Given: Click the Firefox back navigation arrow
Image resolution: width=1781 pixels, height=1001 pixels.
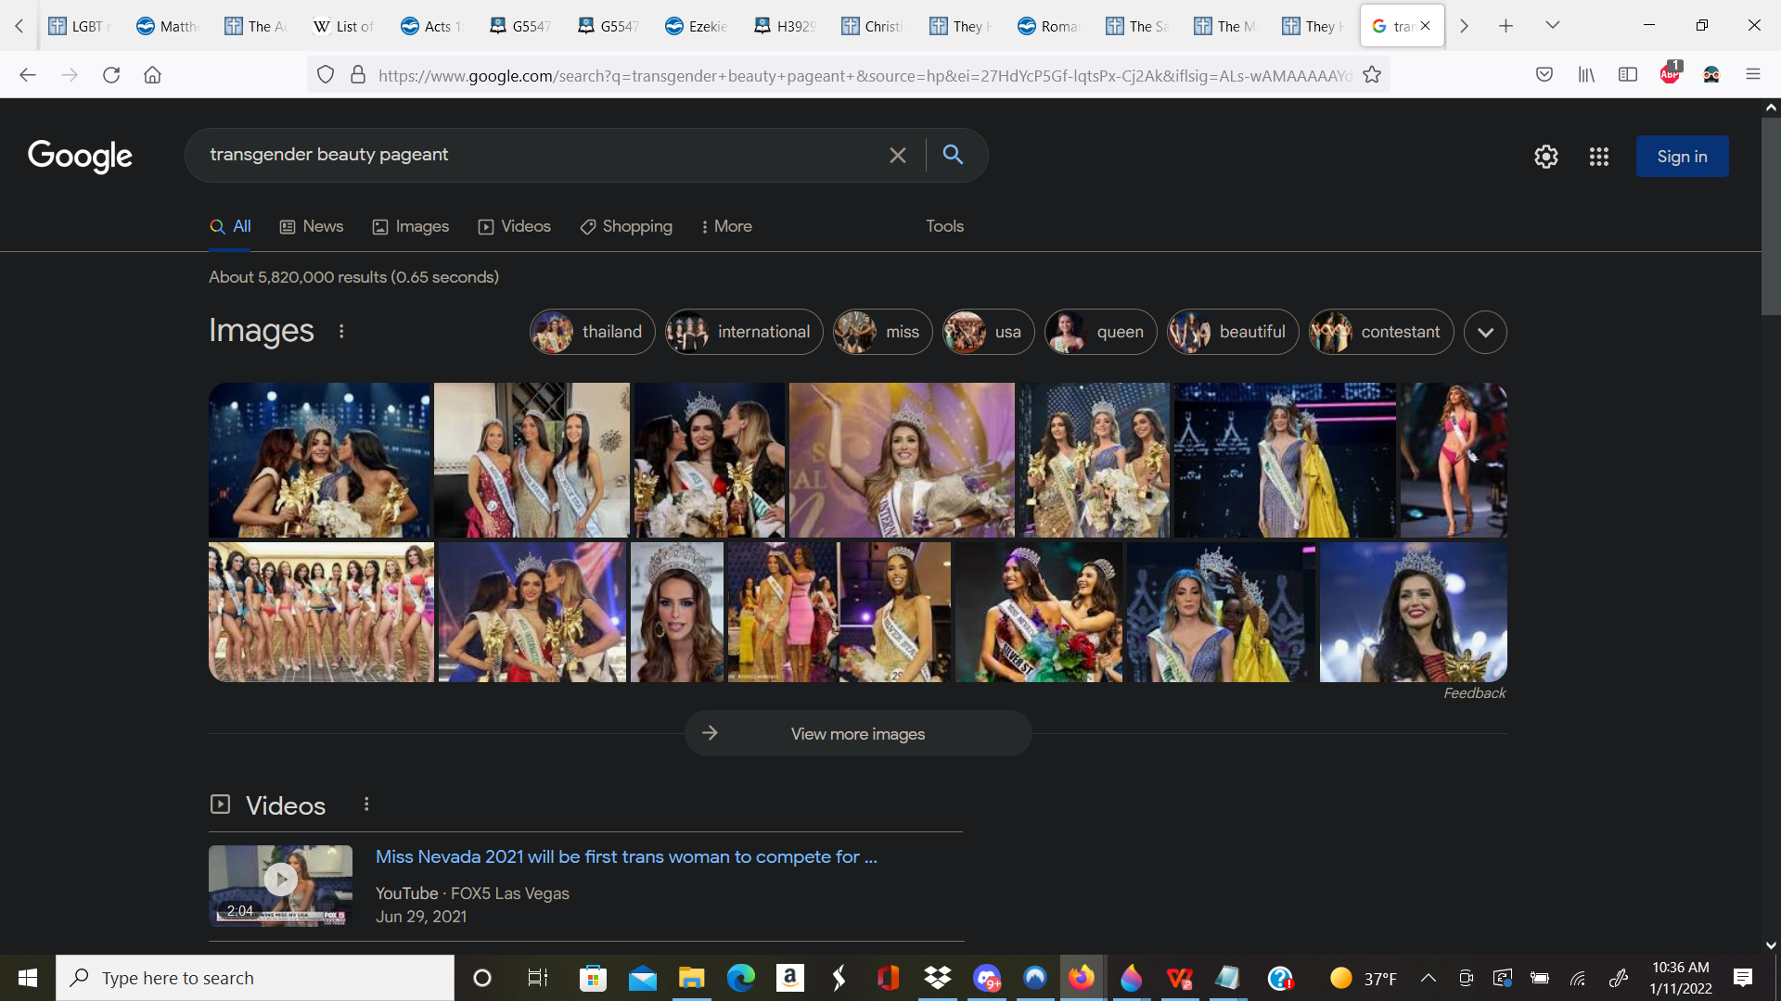Looking at the screenshot, I should (28, 75).
